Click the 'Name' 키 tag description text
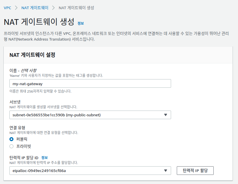 coord(56,75)
